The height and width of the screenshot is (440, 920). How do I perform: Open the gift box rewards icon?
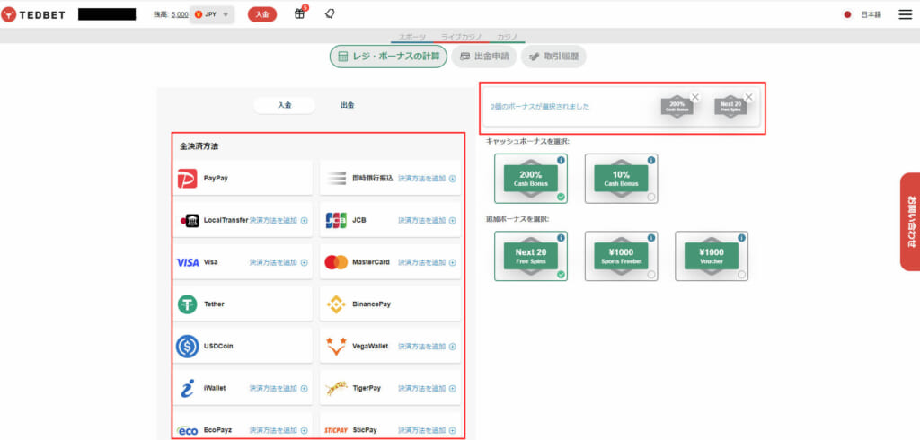click(x=300, y=14)
